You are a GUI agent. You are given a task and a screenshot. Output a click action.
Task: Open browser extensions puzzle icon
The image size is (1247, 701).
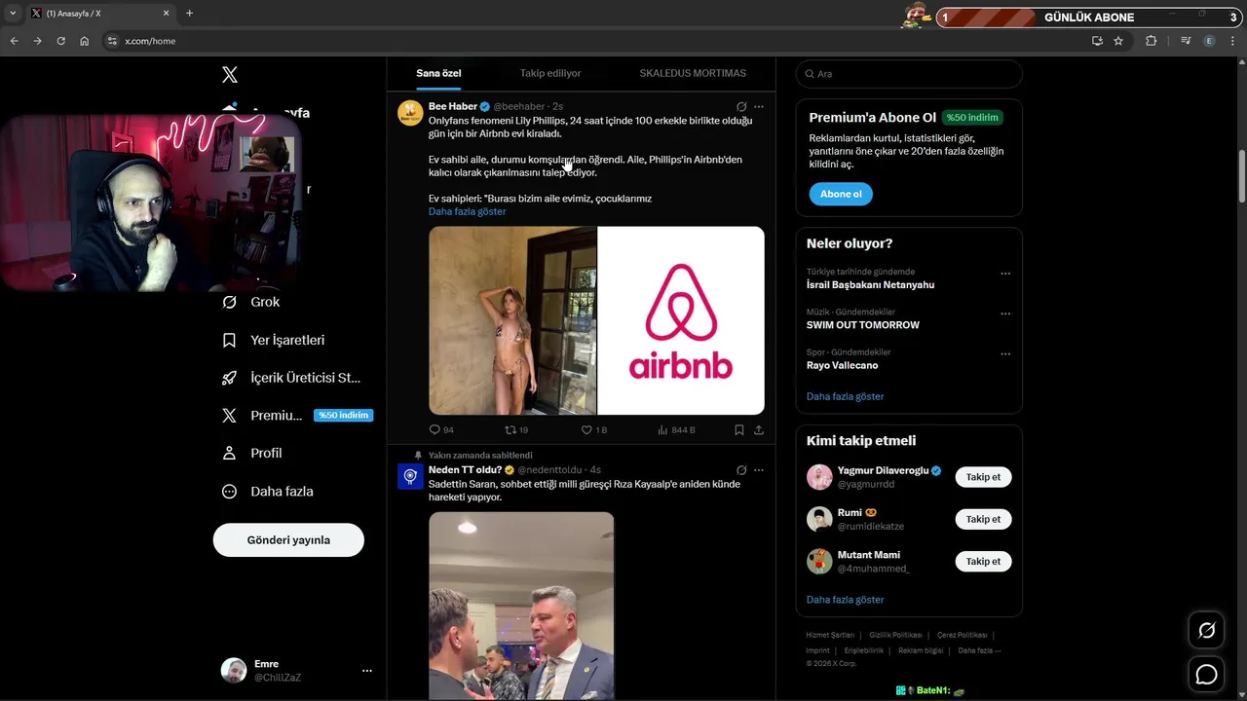point(1152,41)
